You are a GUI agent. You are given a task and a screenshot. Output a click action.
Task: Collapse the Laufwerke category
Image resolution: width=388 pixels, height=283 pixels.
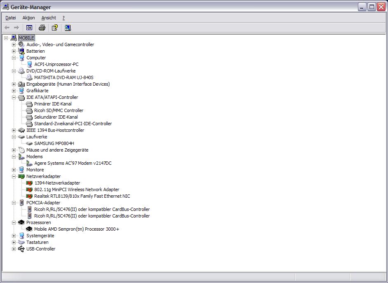point(14,137)
